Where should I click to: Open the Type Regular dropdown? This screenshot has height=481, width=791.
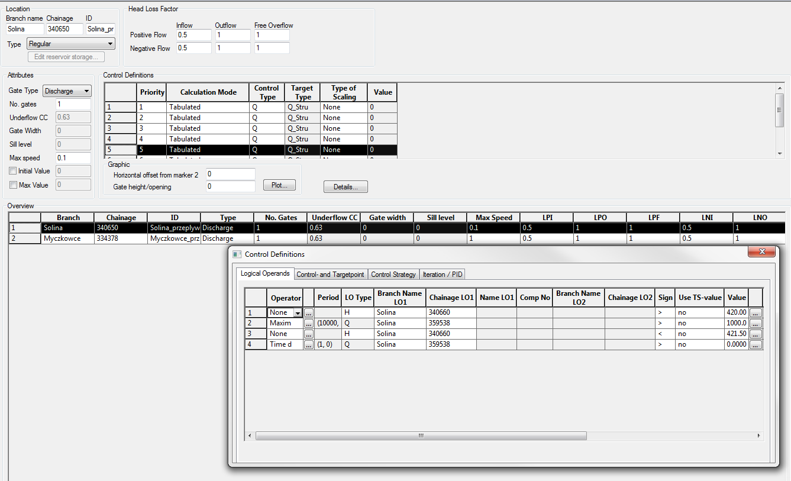71,44
